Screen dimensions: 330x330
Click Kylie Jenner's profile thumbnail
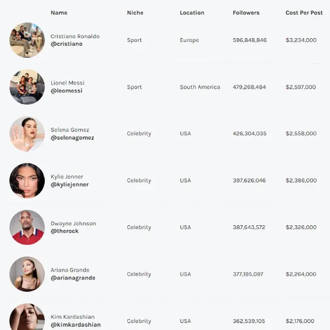point(27,180)
